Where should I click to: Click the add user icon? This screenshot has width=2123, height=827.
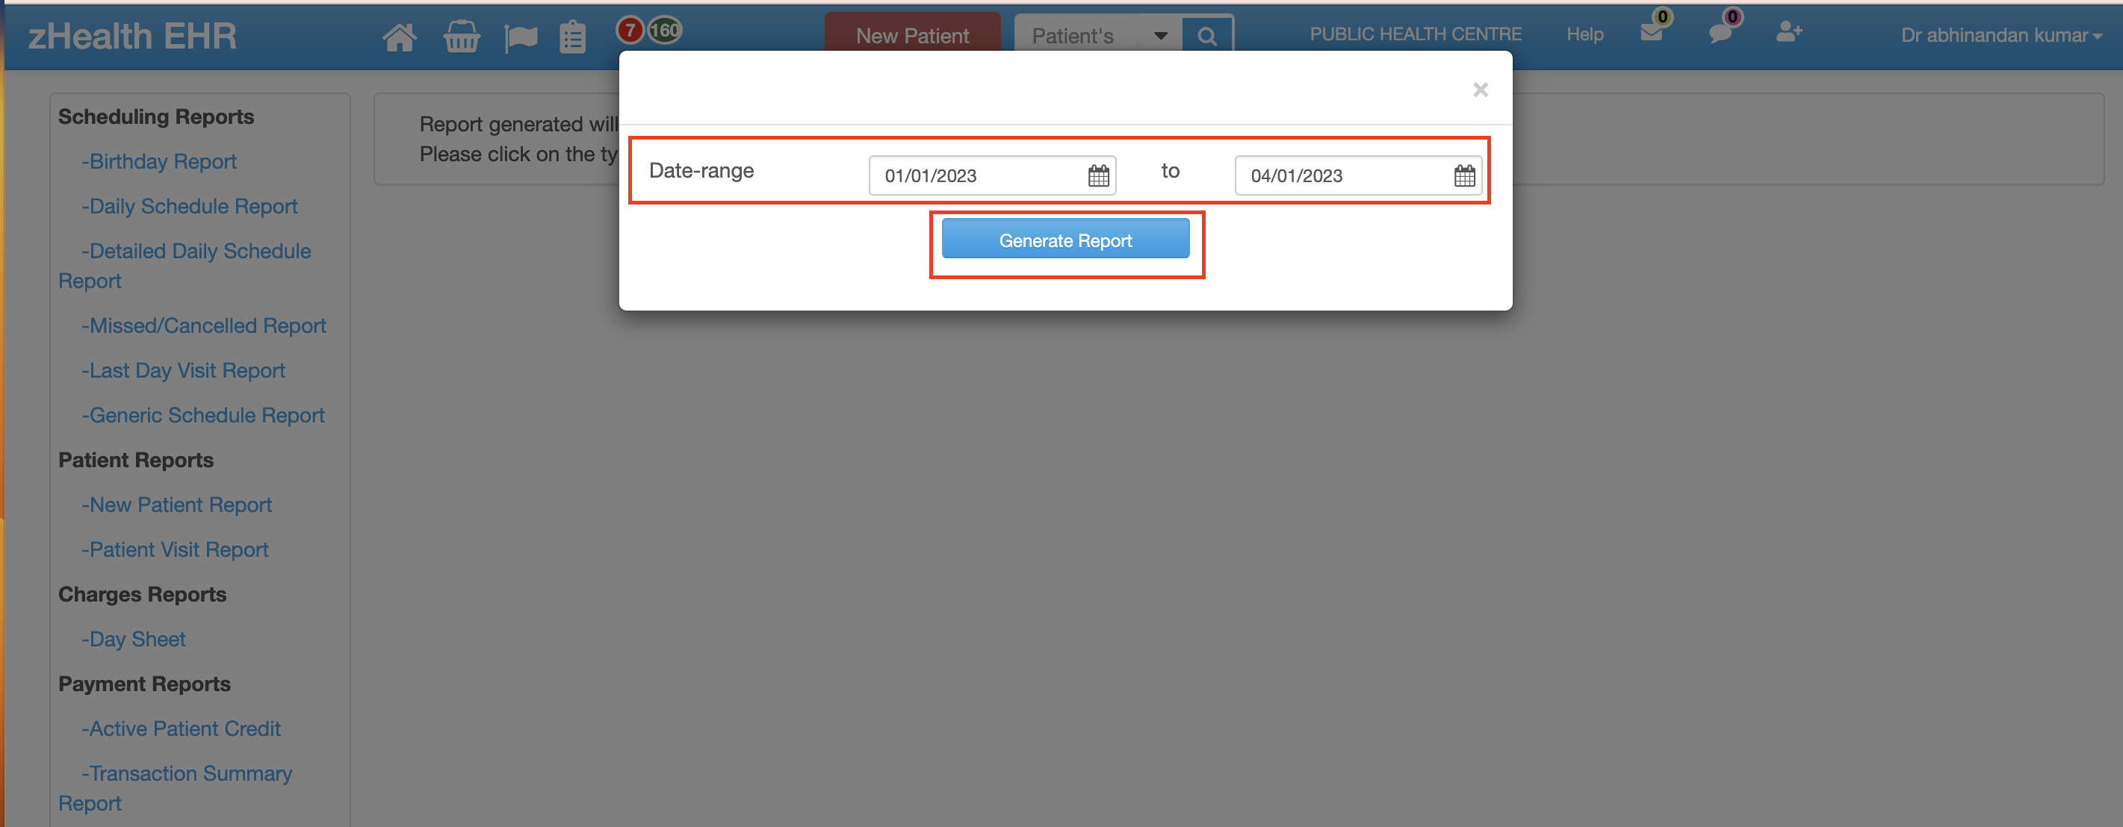[x=1789, y=32]
